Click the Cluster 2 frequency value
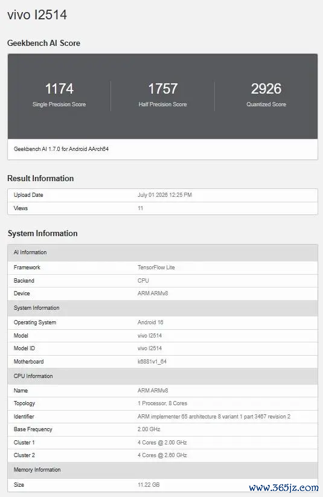Viewport: 323px width, 497px height. [x=162, y=455]
